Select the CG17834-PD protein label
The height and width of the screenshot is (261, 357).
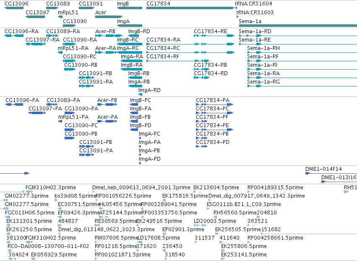click(x=213, y=142)
